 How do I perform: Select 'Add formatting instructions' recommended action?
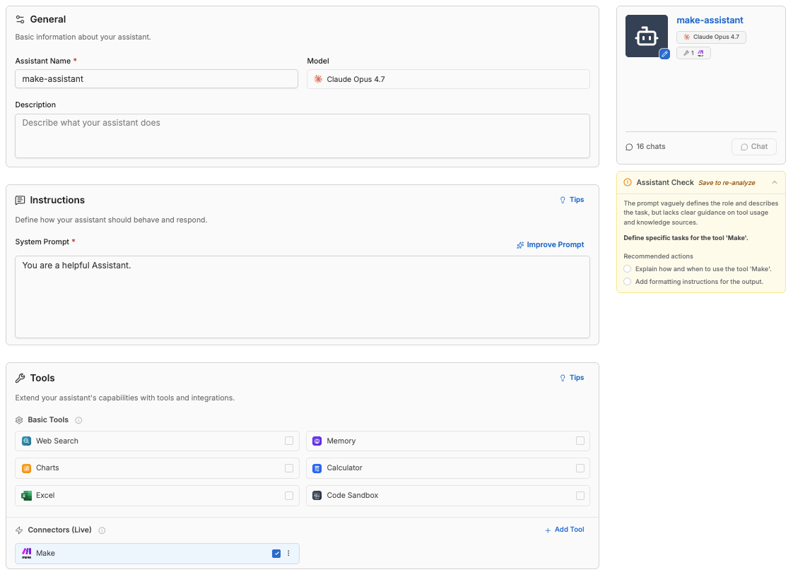[x=628, y=281]
